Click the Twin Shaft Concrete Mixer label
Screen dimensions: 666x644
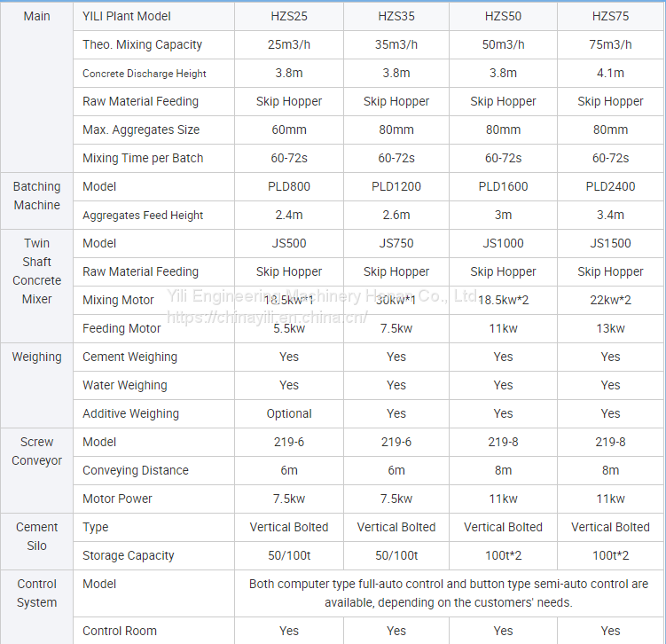pyautogui.click(x=37, y=271)
